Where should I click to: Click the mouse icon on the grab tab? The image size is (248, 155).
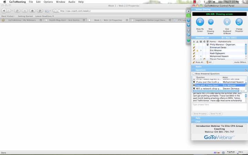pos(188,30)
